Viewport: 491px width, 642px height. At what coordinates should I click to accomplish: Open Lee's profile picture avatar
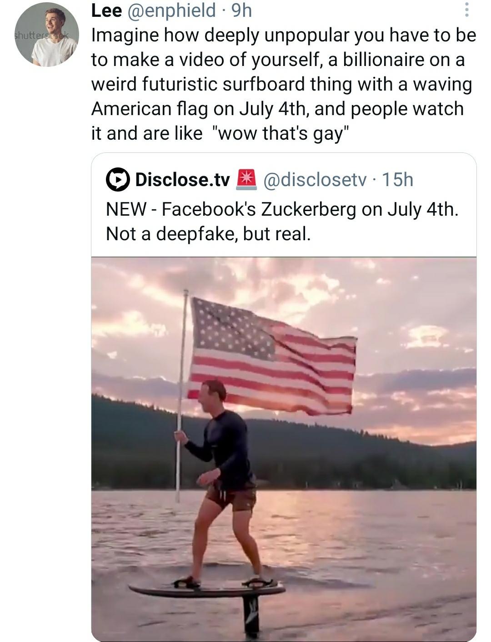[47, 35]
